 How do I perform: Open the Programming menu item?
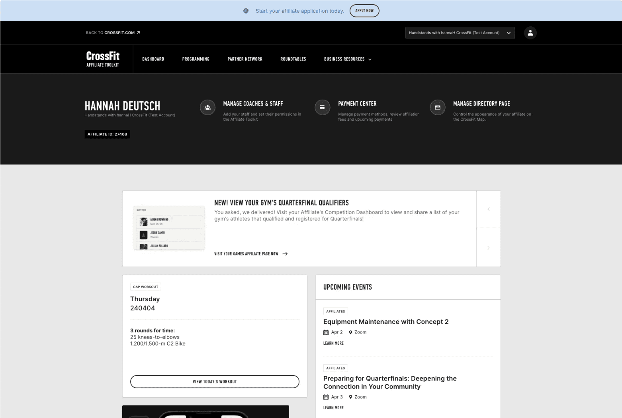click(196, 59)
